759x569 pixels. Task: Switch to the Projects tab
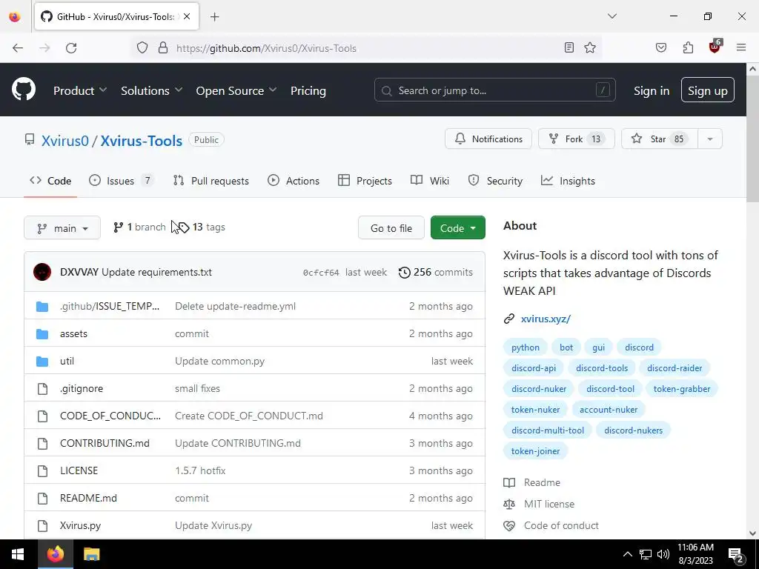tap(365, 181)
